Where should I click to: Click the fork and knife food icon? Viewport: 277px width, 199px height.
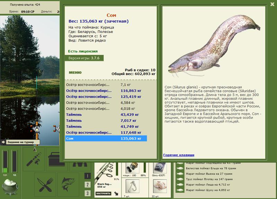point(45,185)
